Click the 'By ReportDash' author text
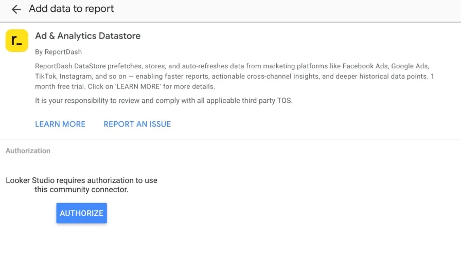This screenshot has height=257, width=461. pyautogui.click(x=58, y=52)
